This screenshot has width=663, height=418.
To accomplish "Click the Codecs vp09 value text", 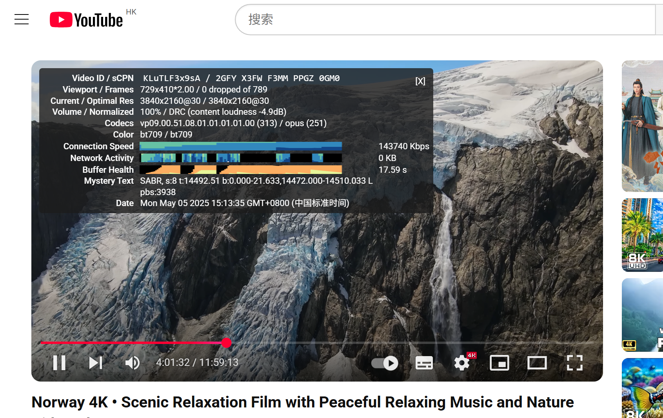I will click(x=233, y=123).
